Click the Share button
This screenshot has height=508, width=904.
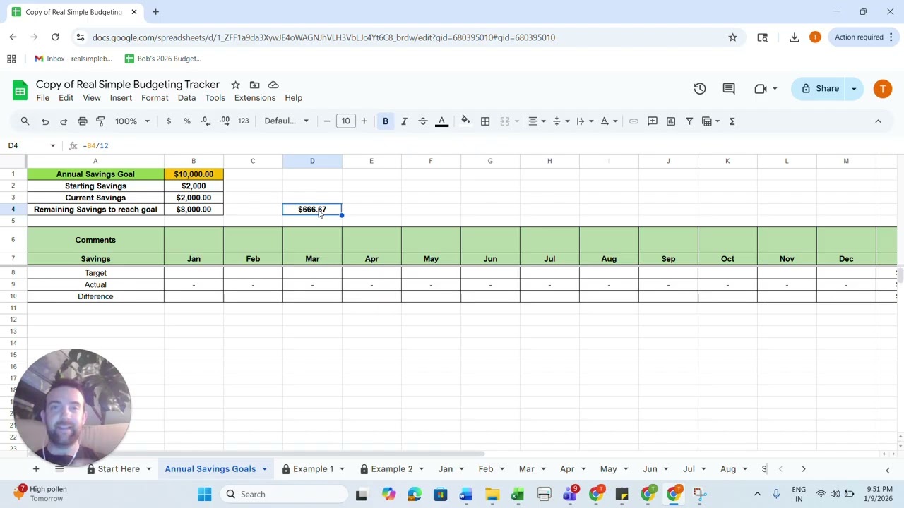point(819,88)
